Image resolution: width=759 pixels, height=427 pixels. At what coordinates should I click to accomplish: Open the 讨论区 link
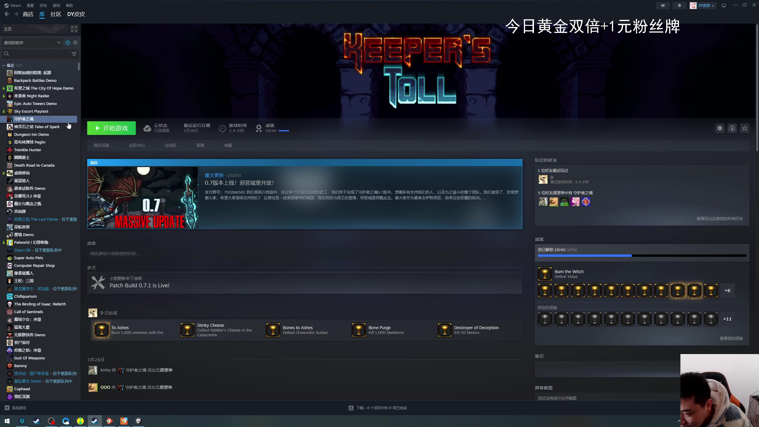170,145
